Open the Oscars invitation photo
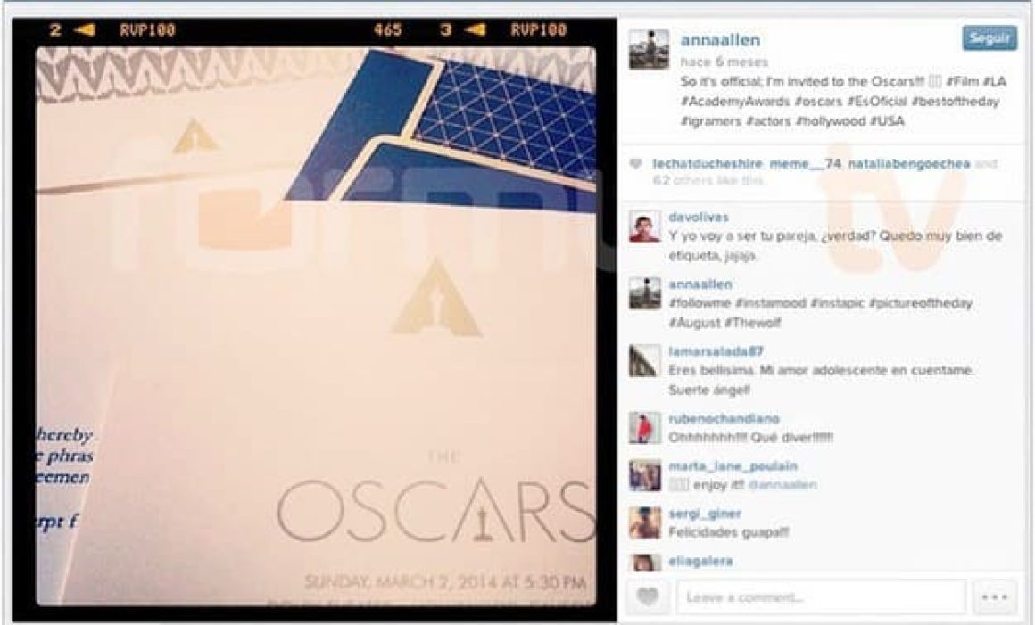Screen dimensions: 1035x625 (x=316, y=325)
